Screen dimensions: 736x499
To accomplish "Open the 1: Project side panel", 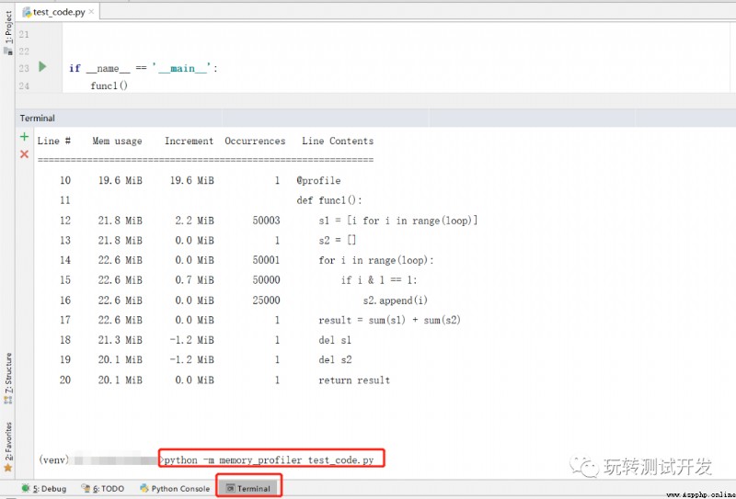I will 8,32.
